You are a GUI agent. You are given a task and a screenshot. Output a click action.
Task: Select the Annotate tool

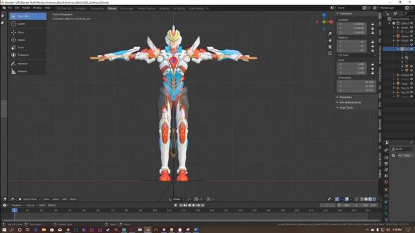pos(28,63)
